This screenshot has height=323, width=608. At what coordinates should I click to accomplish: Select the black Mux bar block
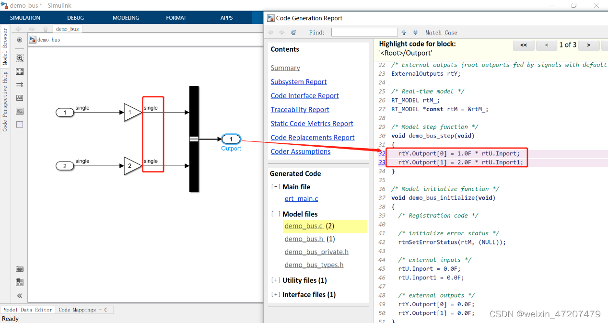pos(194,139)
